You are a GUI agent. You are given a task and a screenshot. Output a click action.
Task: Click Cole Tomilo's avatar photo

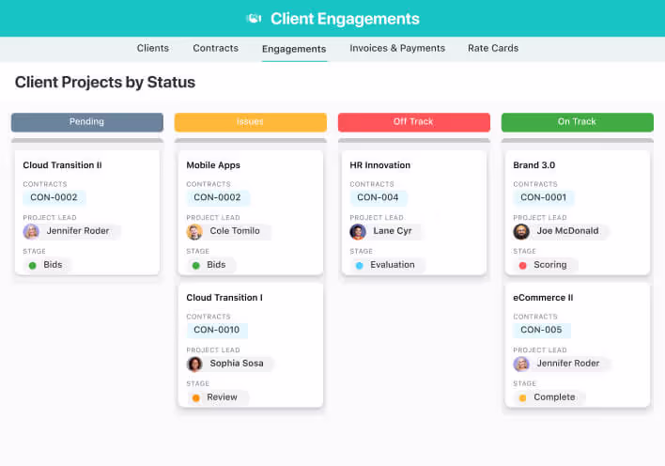point(194,231)
